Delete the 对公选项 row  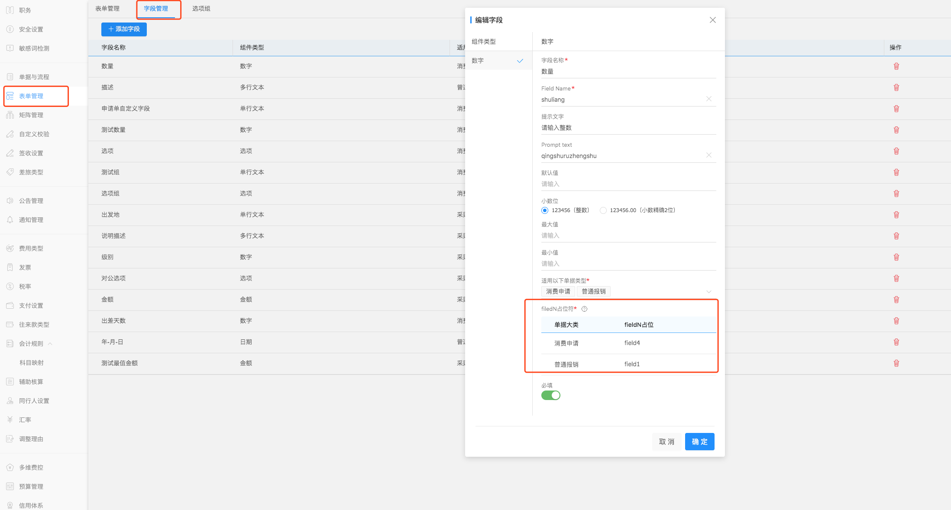[x=896, y=278]
